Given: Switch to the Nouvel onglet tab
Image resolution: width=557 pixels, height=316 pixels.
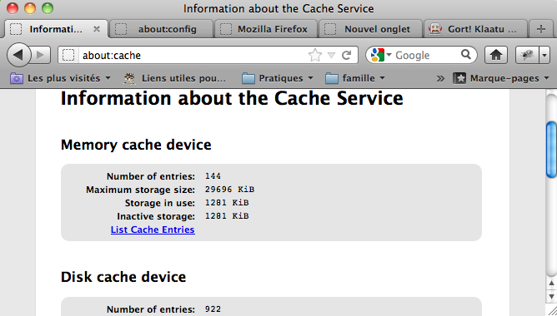Looking at the screenshot, I should coord(370,29).
